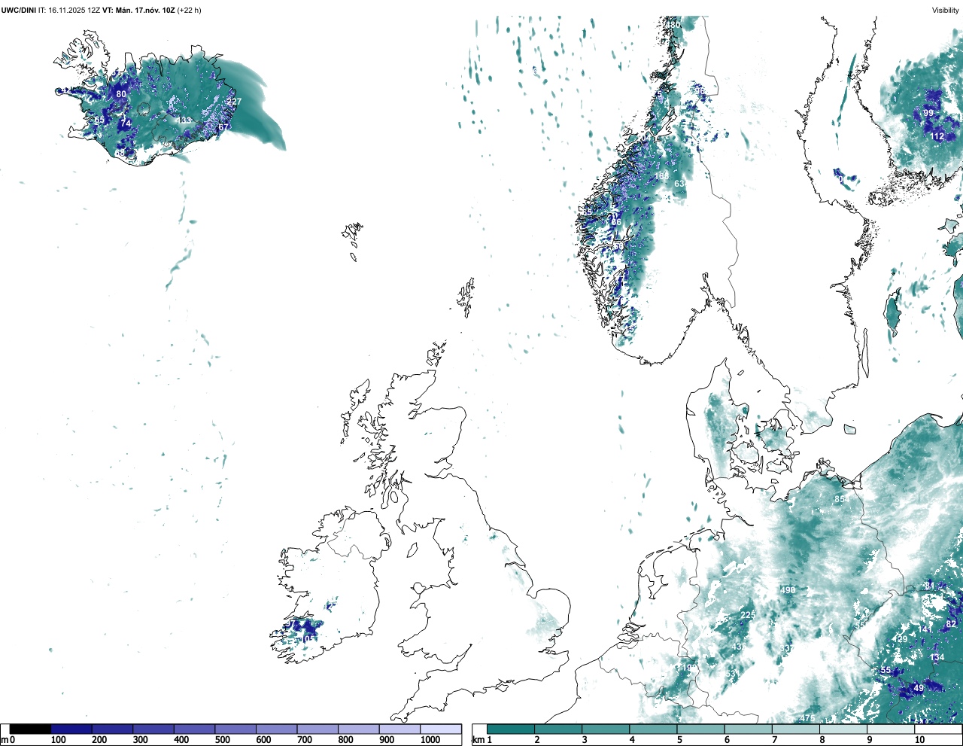Pick the 400 m legend color swatch
The width and height of the screenshot is (963, 746).
click(x=195, y=729)
